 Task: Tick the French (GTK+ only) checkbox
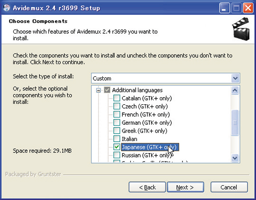pyautogui.click(x=117, y=114)
